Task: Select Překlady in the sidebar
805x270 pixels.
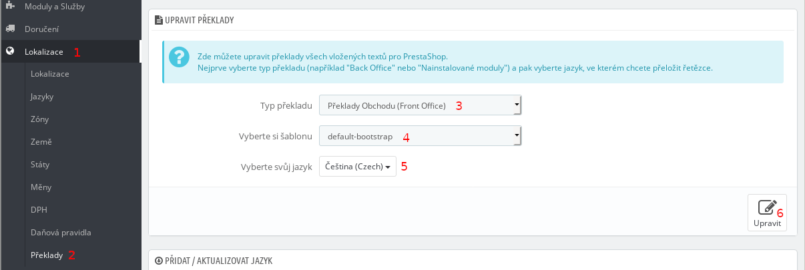Action: point(47,255)
